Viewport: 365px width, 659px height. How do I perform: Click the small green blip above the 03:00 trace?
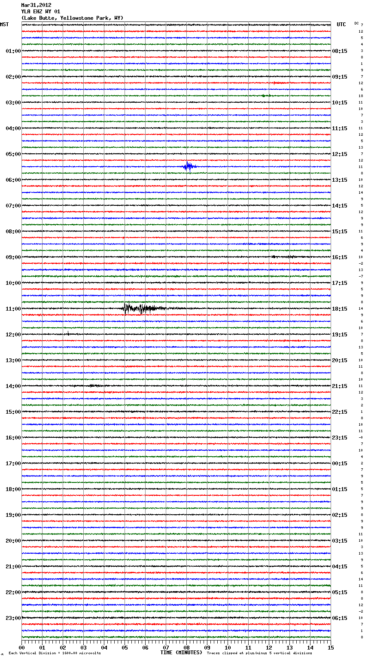coord(265,96)
